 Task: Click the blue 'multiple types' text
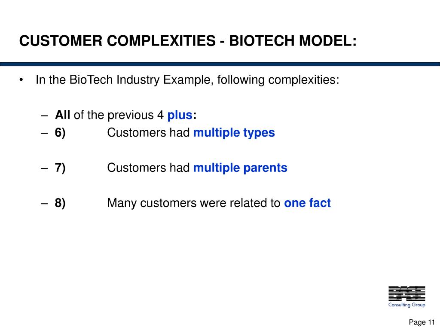tap(234, 133)
